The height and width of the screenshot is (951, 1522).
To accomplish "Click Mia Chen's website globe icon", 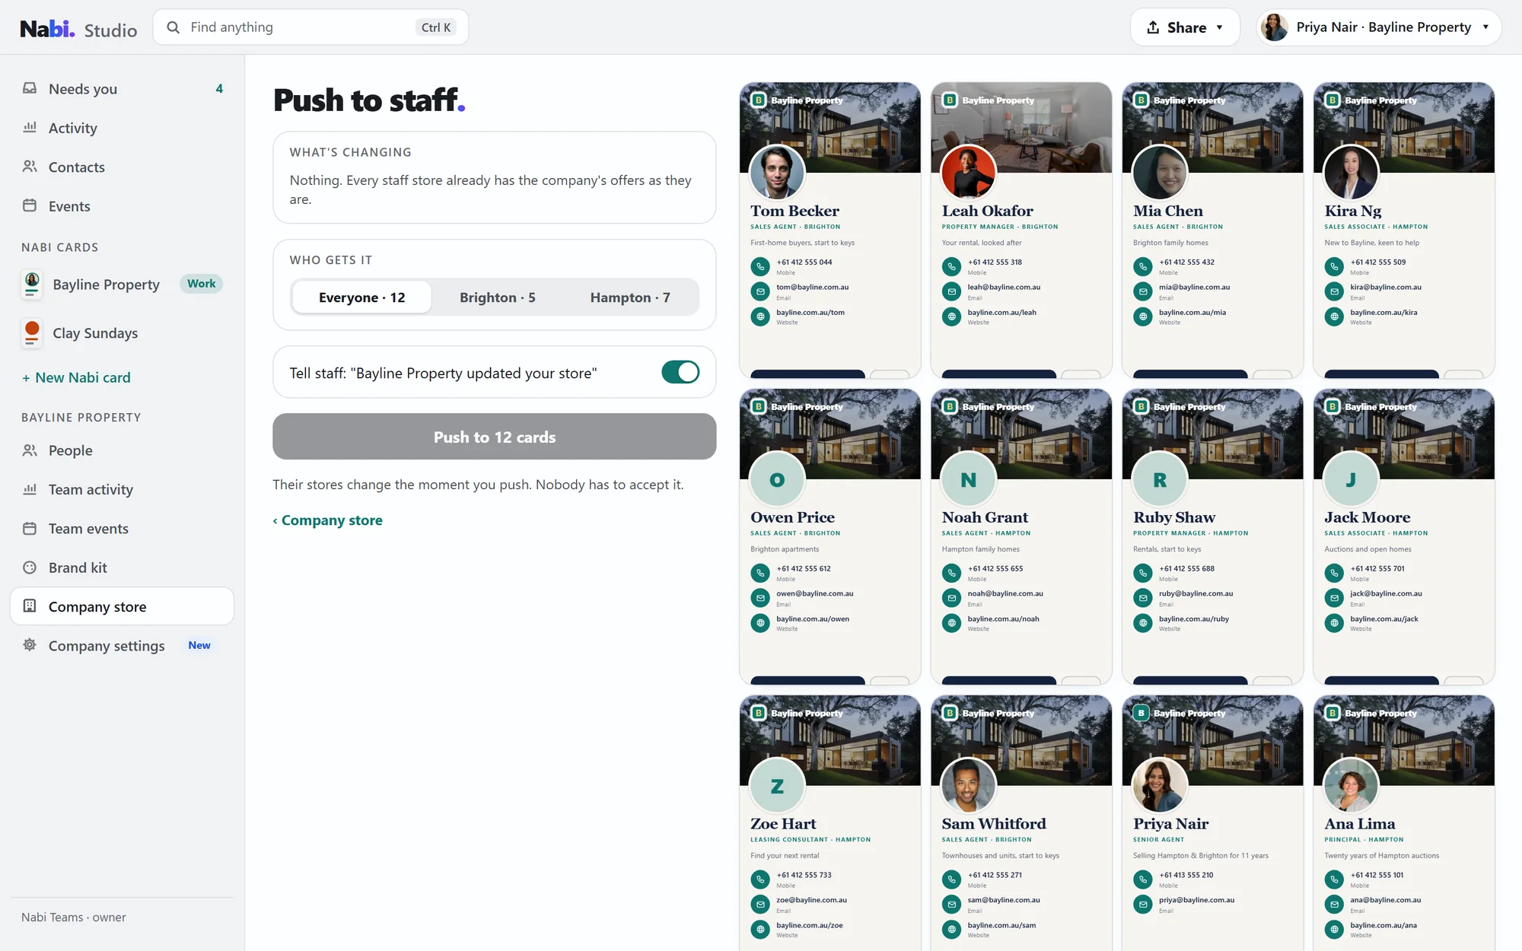I will (x=1142, y=316).
